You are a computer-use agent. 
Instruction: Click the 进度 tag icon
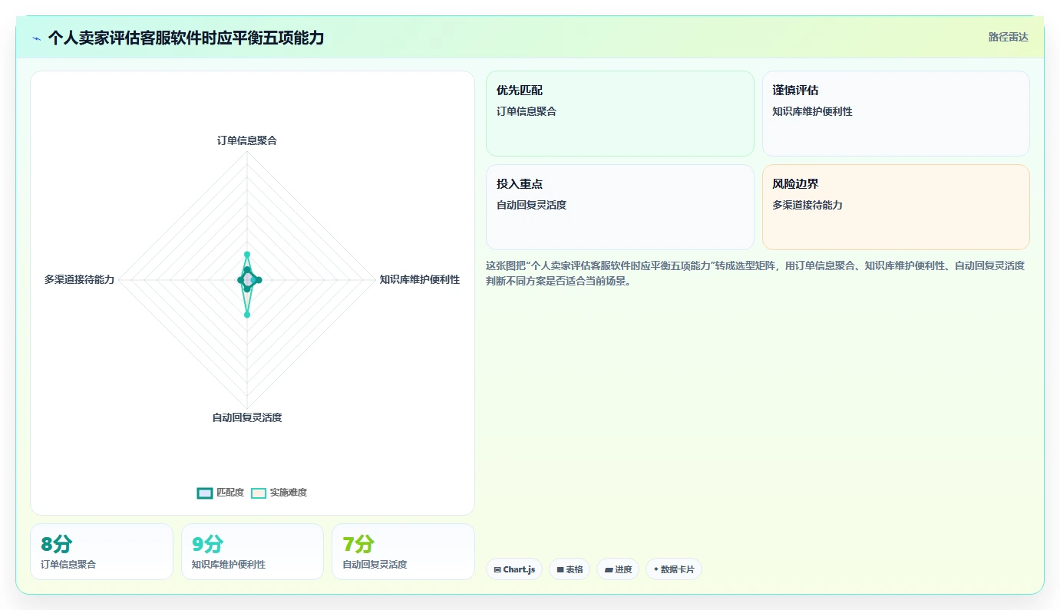[609, 570]
